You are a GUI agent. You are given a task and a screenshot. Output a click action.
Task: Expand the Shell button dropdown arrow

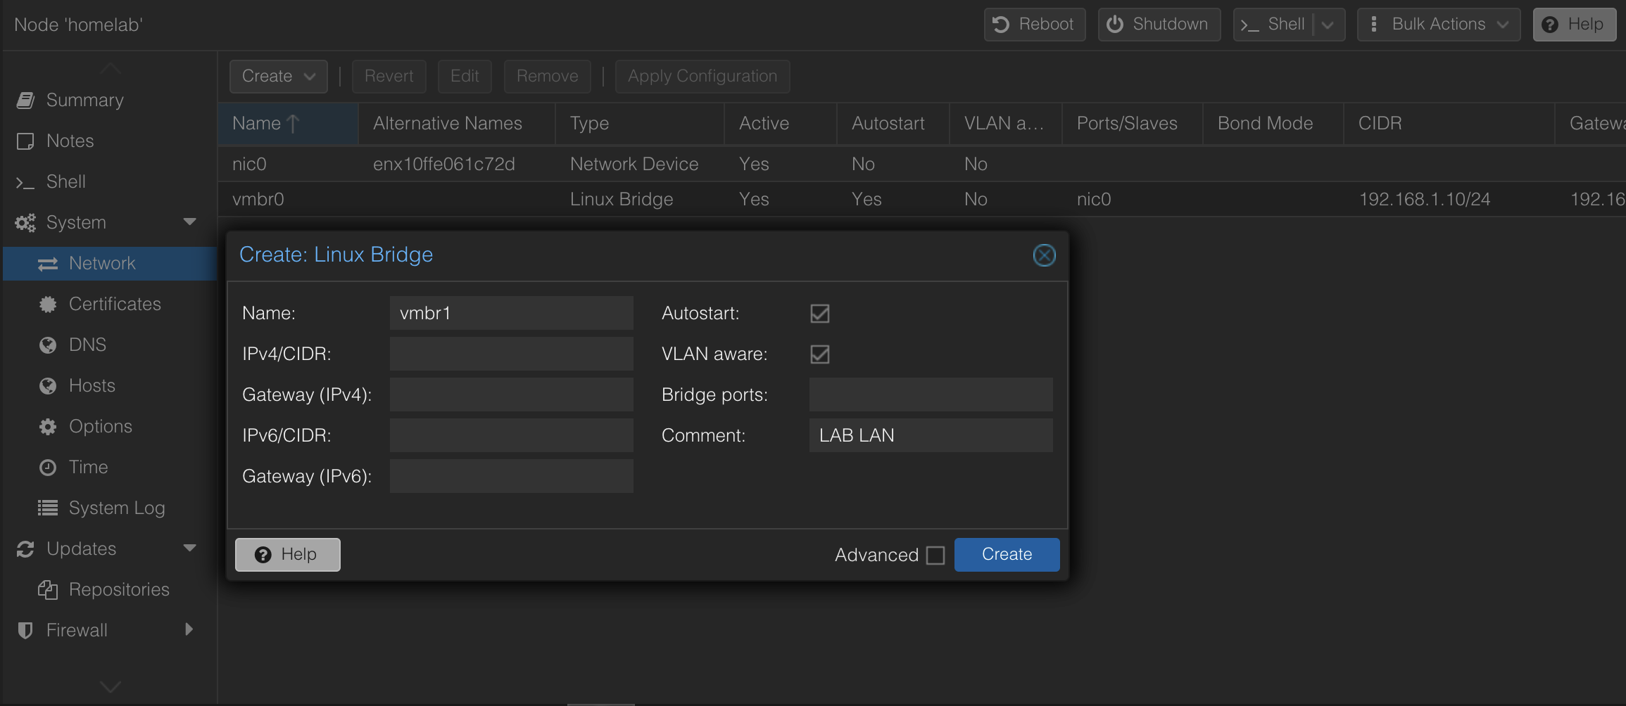[1329, 25]
